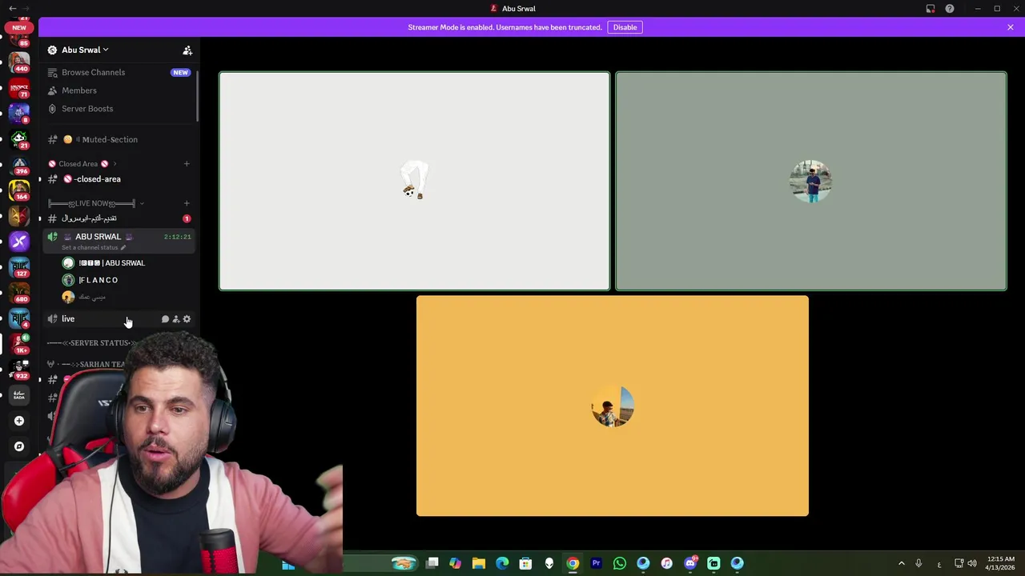Viewport: 1025px width, 576px height.
Task: Open server with 164 notification badge
Action: click(19, 190)
